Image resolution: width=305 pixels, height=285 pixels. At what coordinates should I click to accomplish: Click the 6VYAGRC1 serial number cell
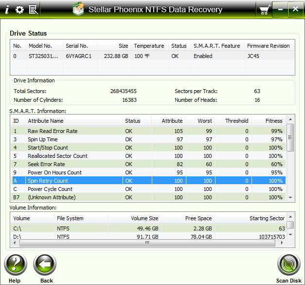pos(79,56)
